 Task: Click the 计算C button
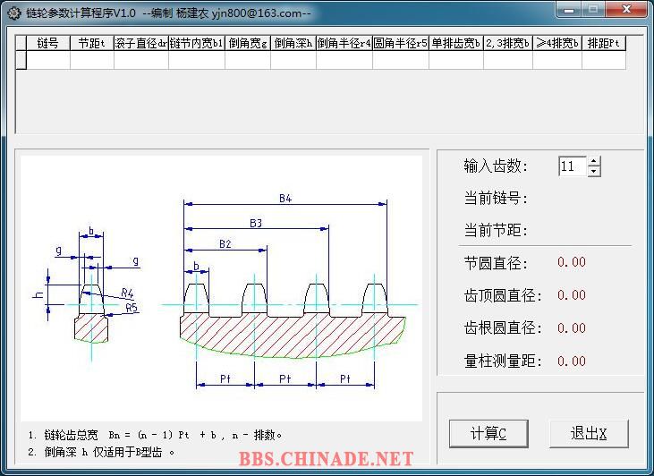coord(488,434)
